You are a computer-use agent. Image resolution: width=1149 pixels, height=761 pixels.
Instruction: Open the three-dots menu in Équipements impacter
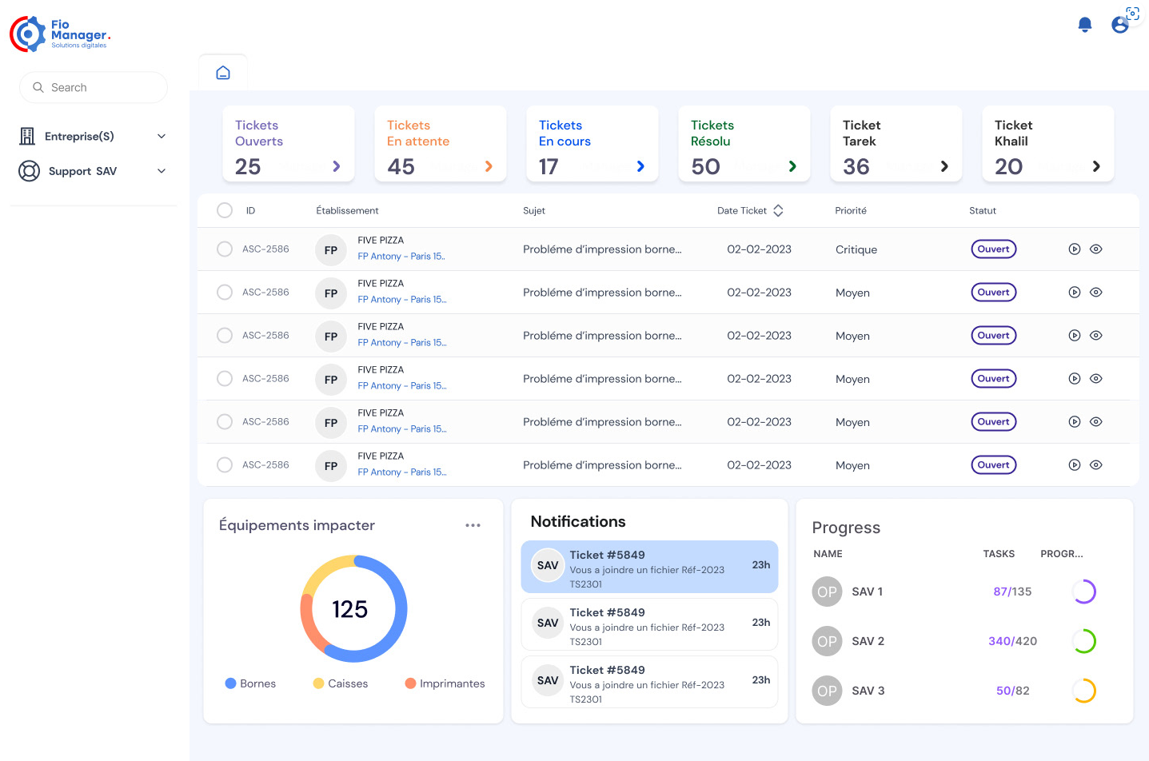[x=473, y=525]
